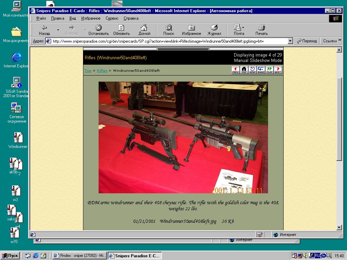Click the Интернет zone status bar entry
This screenshot has width=347, height=260.
(288, 235)
